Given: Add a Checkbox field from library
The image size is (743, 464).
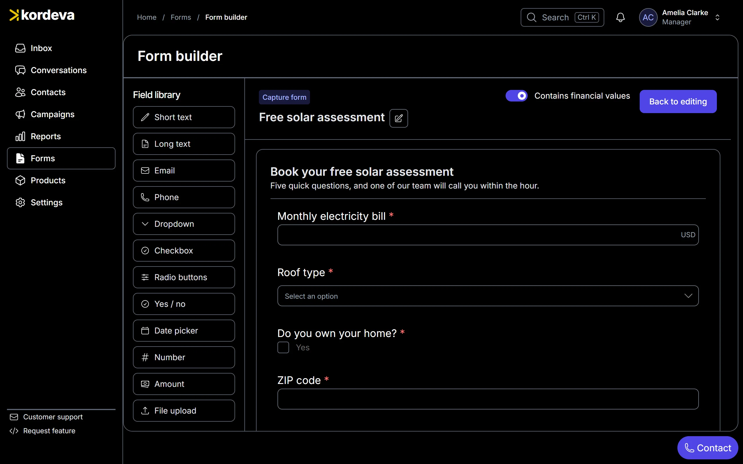Looking at the screenshot, I should tap(184, 251).
